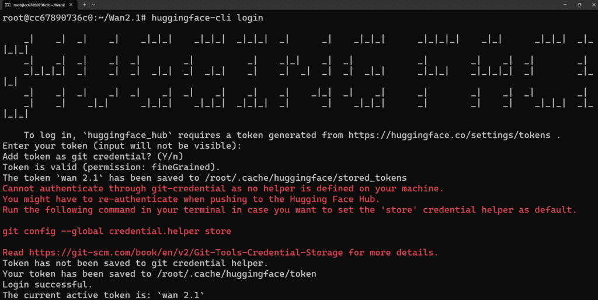Click the '/root/.cache/huggingface/token' path
The height and width of the screenshot is (300, 598).
tap(236, 274)
